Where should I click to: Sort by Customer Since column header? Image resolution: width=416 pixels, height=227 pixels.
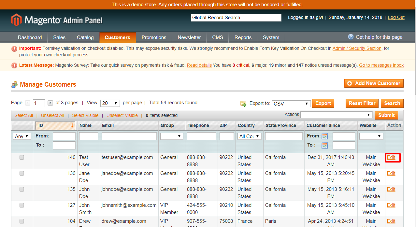(x=323, y=125)
